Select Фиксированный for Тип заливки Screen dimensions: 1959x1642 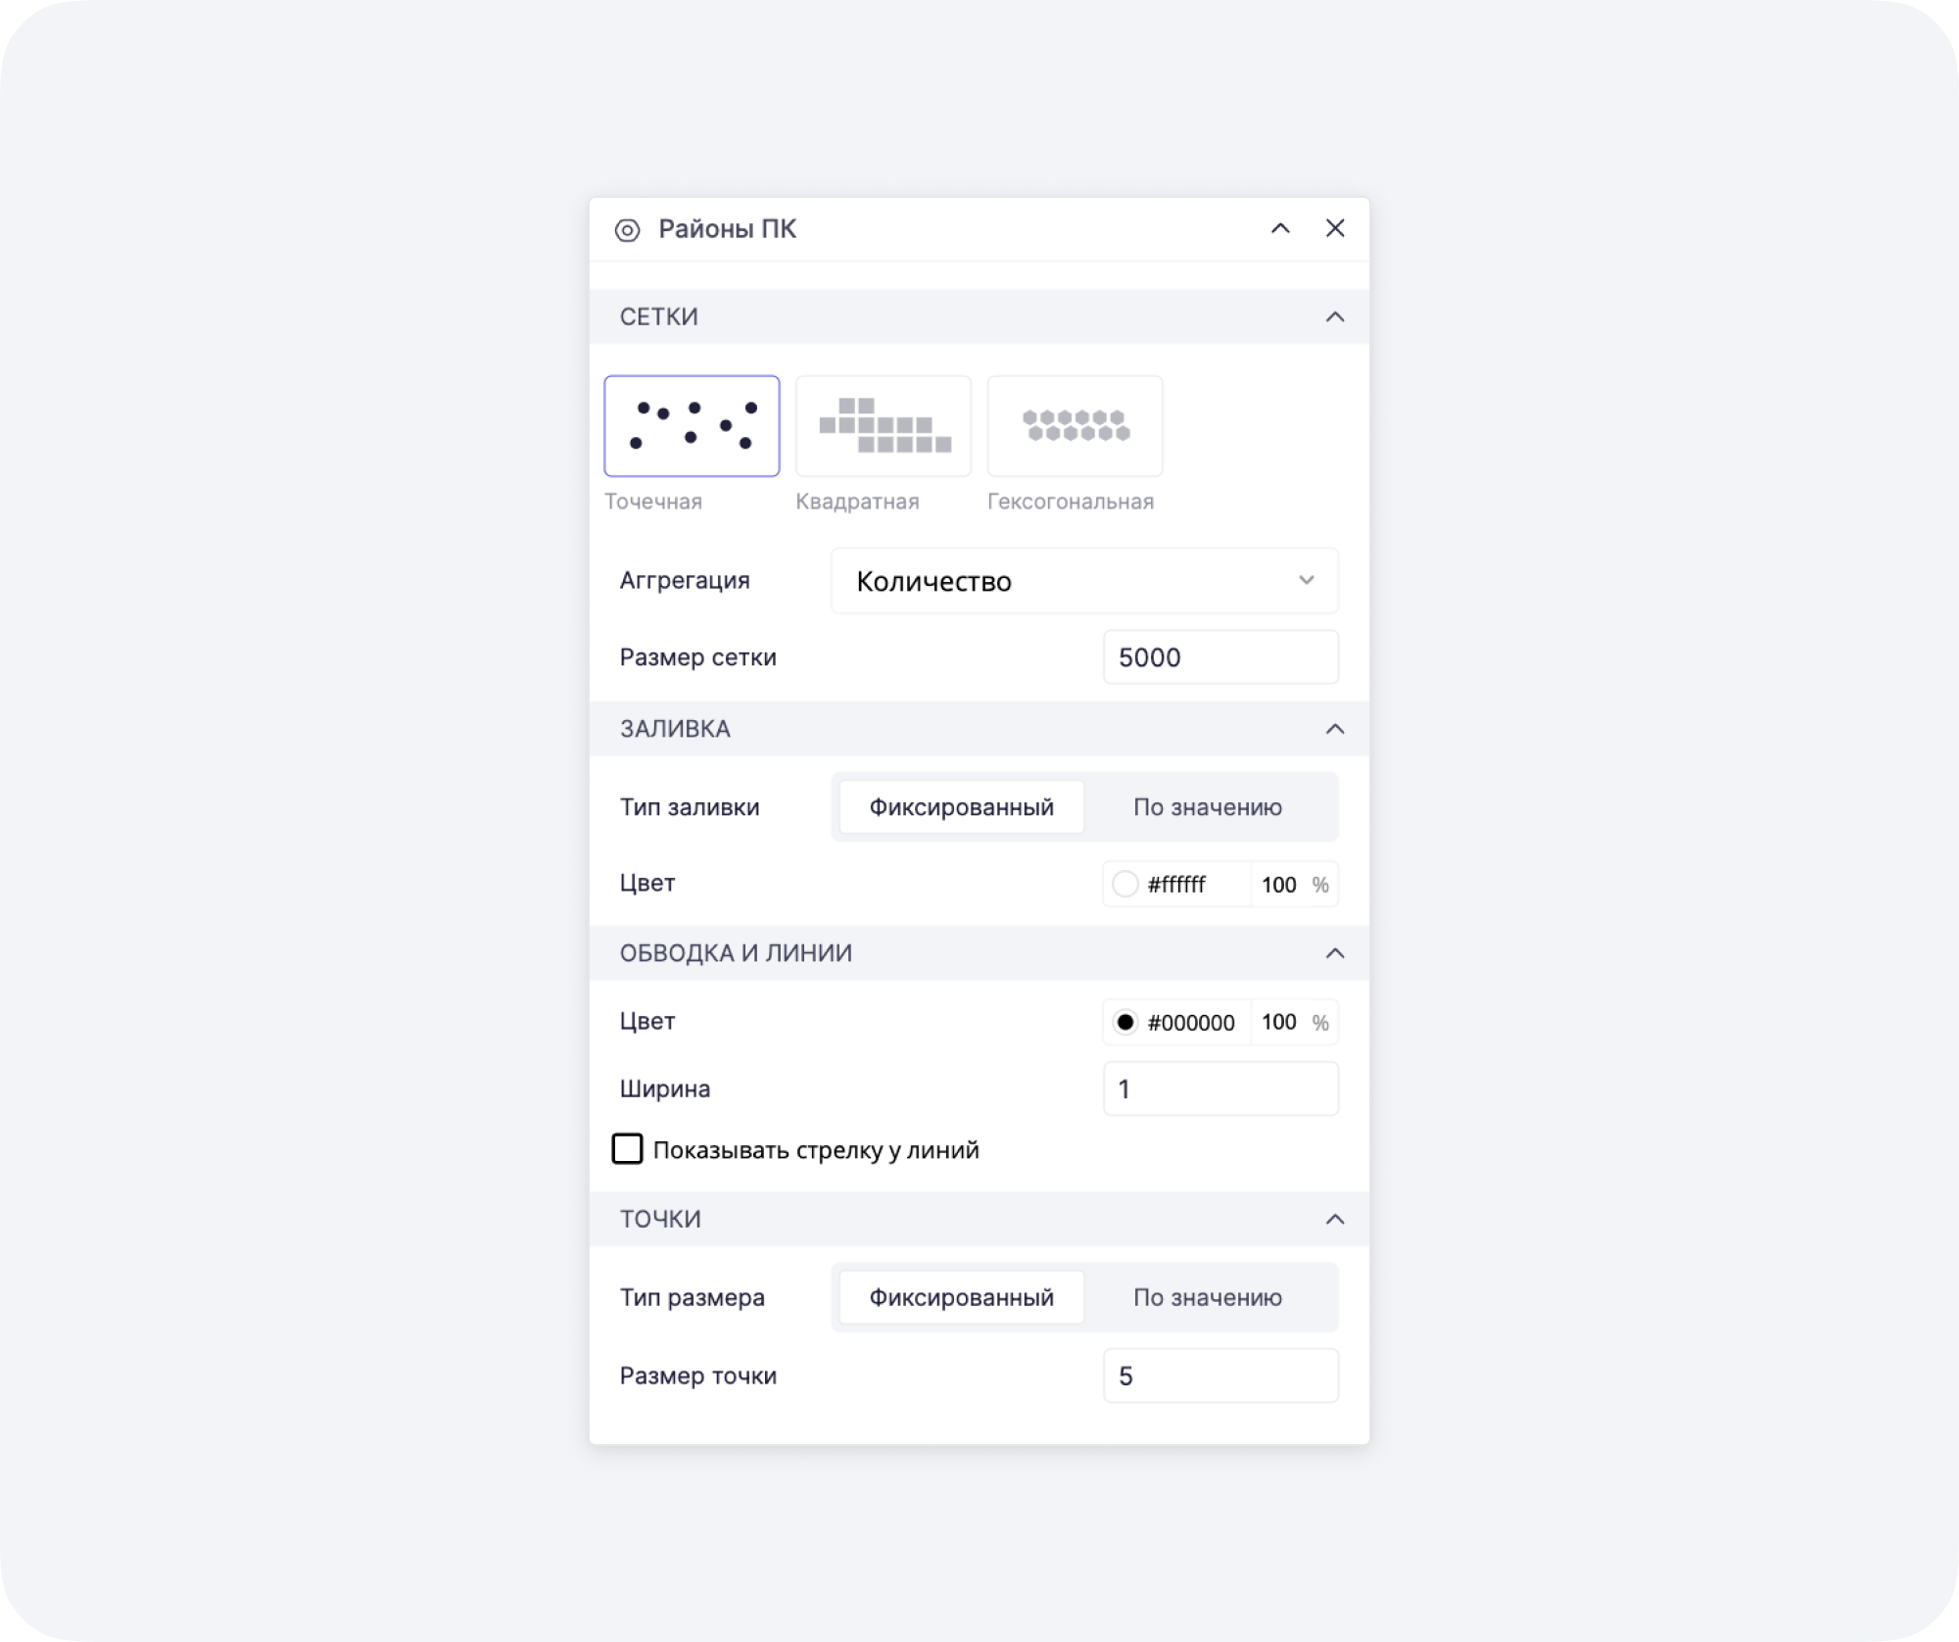(959, 806)
